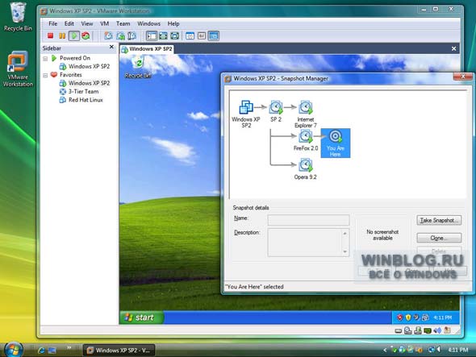This screenshot has height=357, width=476.
Task: Toggle the sidebar view toolbar icon
Action: (x=152, y=35)
